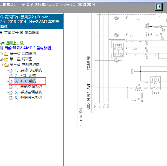Click the computer icon beside 当前:风云2 AMT

[x=2, y=48]
